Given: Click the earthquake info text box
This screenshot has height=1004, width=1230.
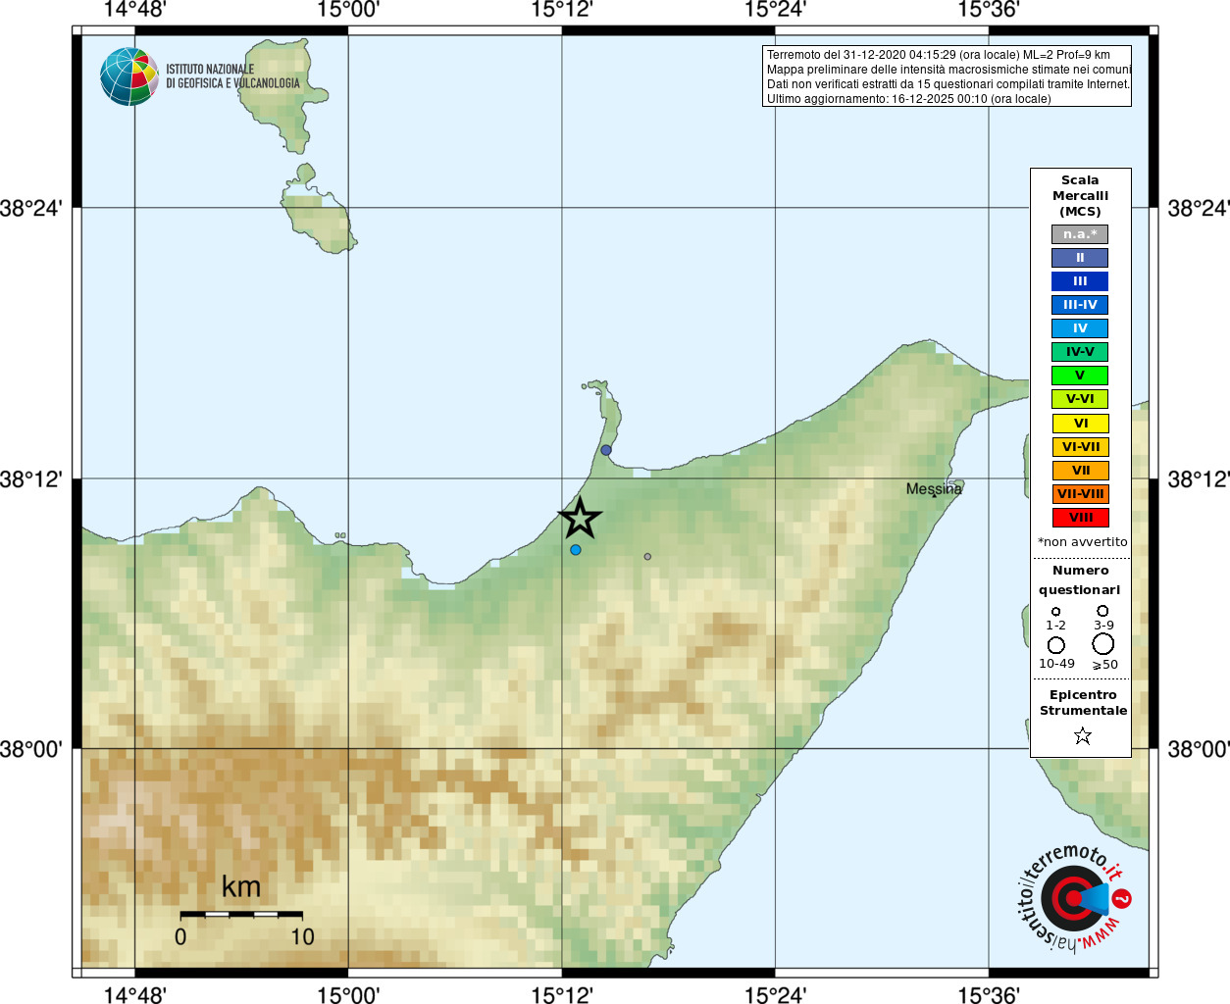Looking at the screenshot, I should pyautogui.click(x=947, y=76).
